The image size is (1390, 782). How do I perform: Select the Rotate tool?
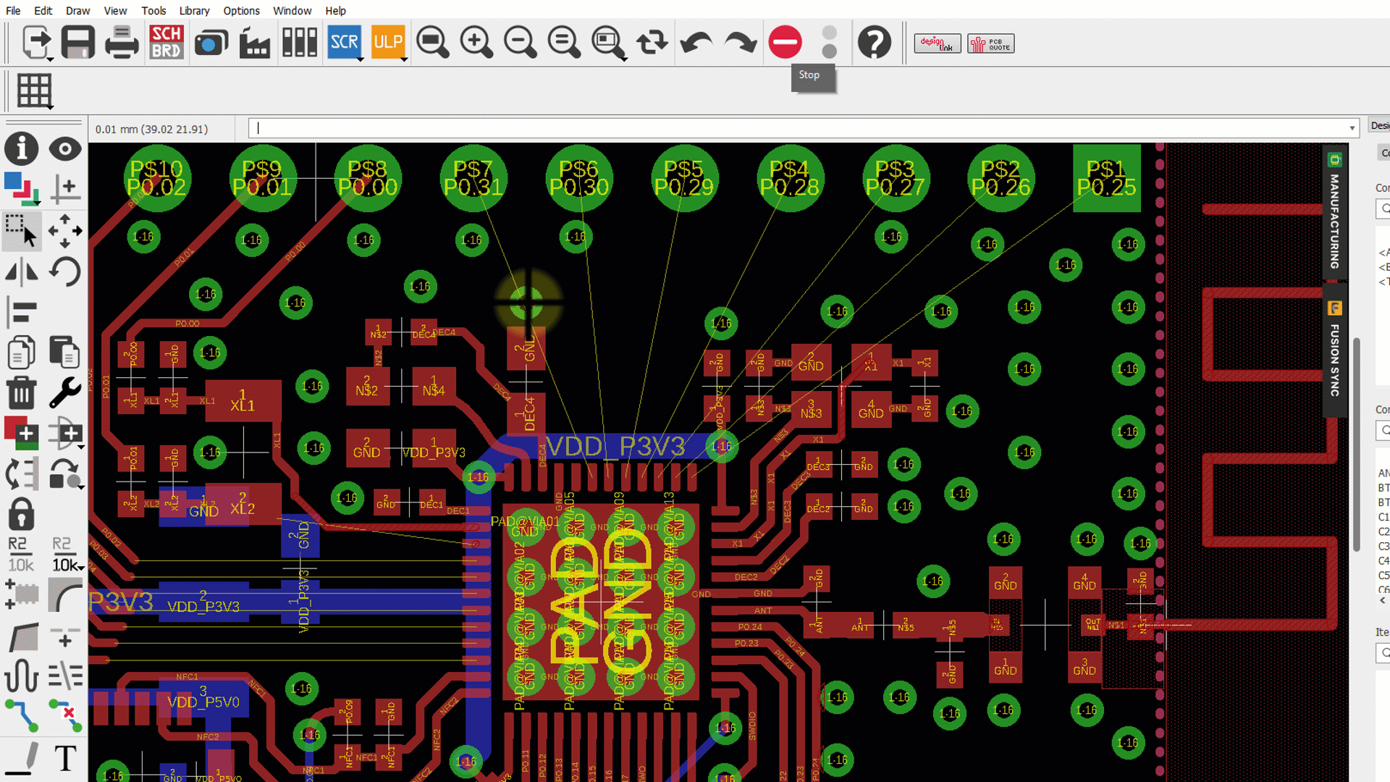65,272
